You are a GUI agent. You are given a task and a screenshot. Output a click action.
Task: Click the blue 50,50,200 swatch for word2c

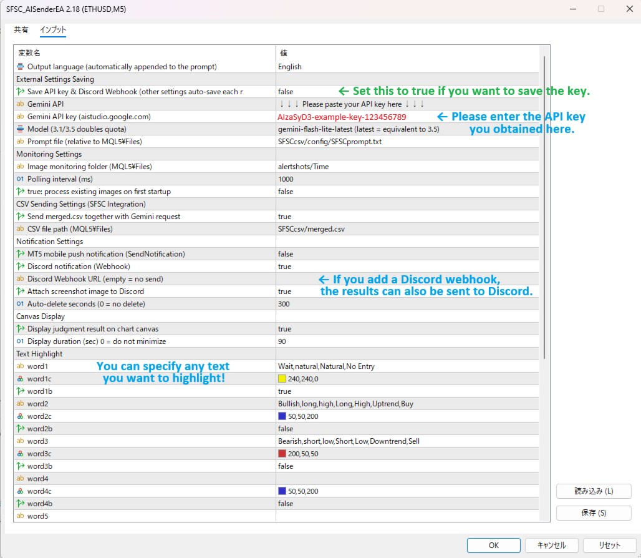click(282, 416)
